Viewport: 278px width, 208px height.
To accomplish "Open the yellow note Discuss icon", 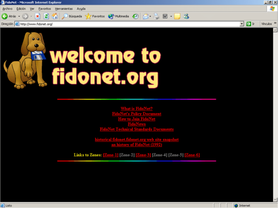I will click(177, 16).
